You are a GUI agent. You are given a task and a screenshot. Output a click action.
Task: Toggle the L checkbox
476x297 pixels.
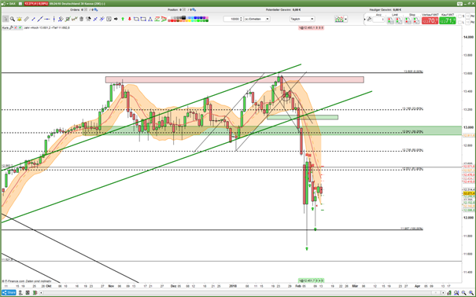[459, 23]
